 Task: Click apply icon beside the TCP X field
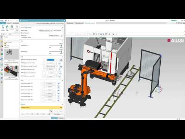61,60
